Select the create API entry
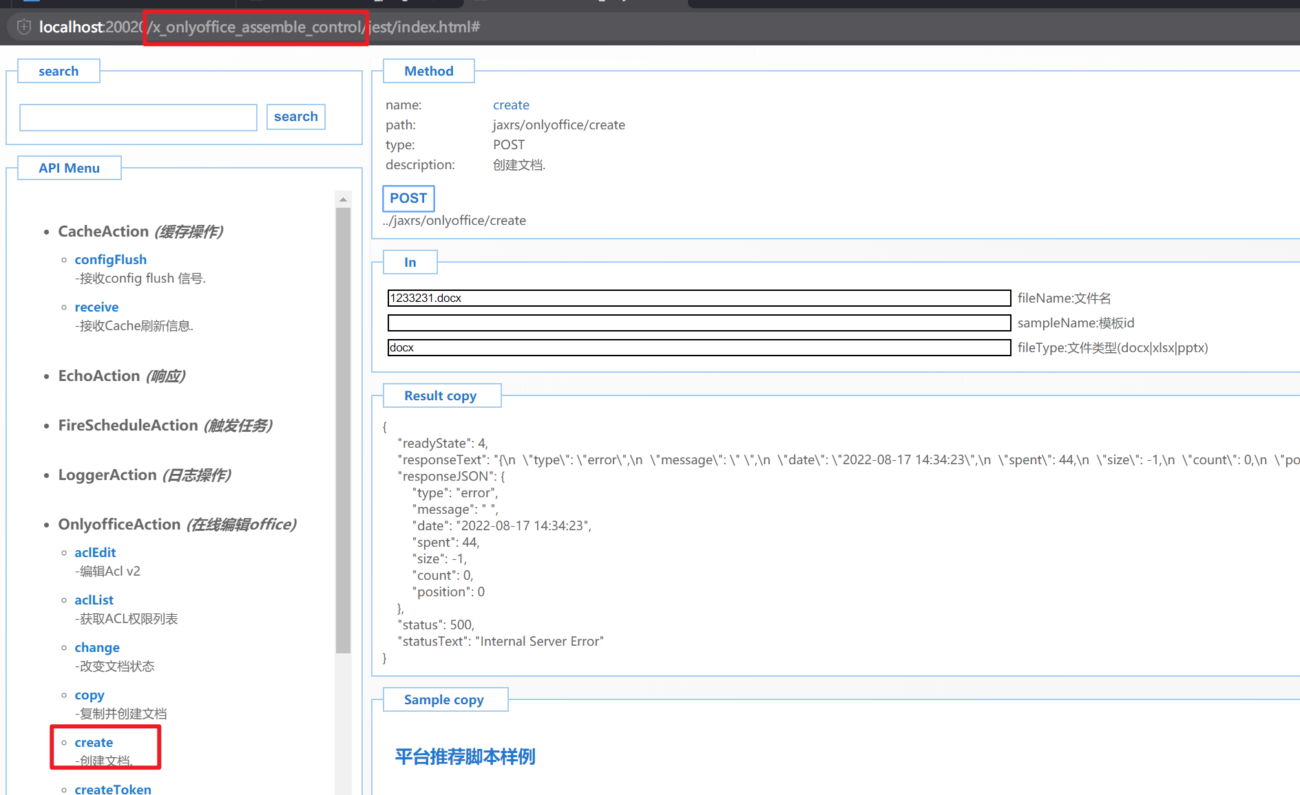The height and width of the screenshot is (795, 1300). pos(94,742)
